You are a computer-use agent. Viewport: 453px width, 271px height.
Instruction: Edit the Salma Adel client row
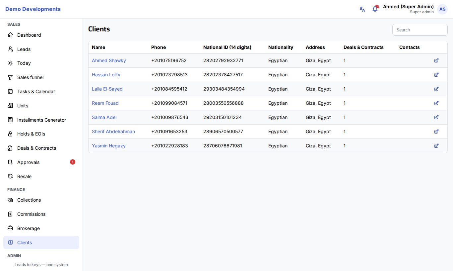pos(436,117)
